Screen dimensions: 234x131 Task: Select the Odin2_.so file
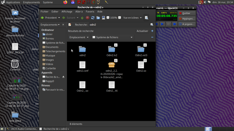pyautogui.click(x=82, y=86)
